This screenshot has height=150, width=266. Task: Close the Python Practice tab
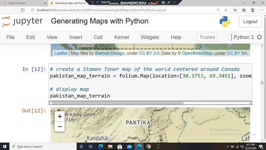(x=45, y=3)
